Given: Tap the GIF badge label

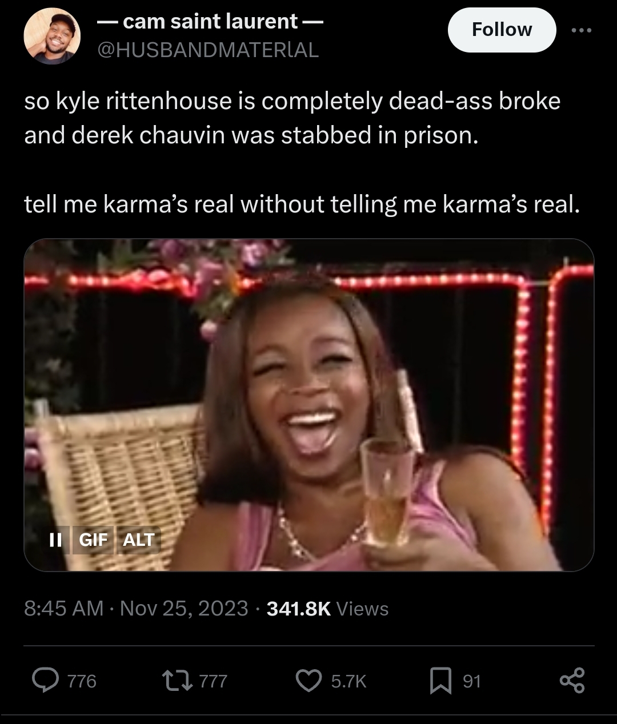Looking at the screenshot, I should click(93, 540).
